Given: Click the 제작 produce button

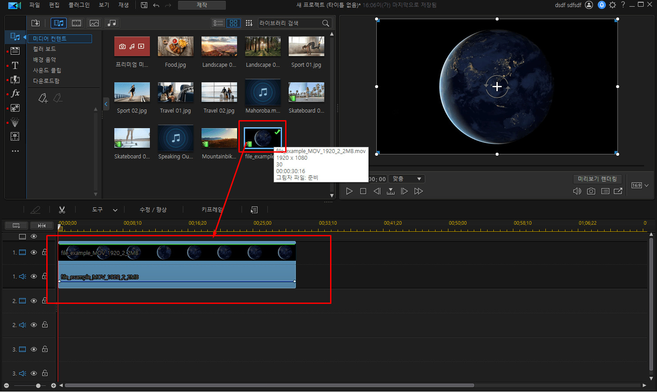Looking at the screenshot, I should 202,5.
